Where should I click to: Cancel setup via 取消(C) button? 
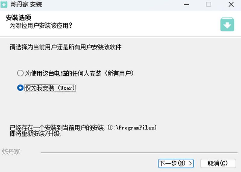[x=218, y=163]
